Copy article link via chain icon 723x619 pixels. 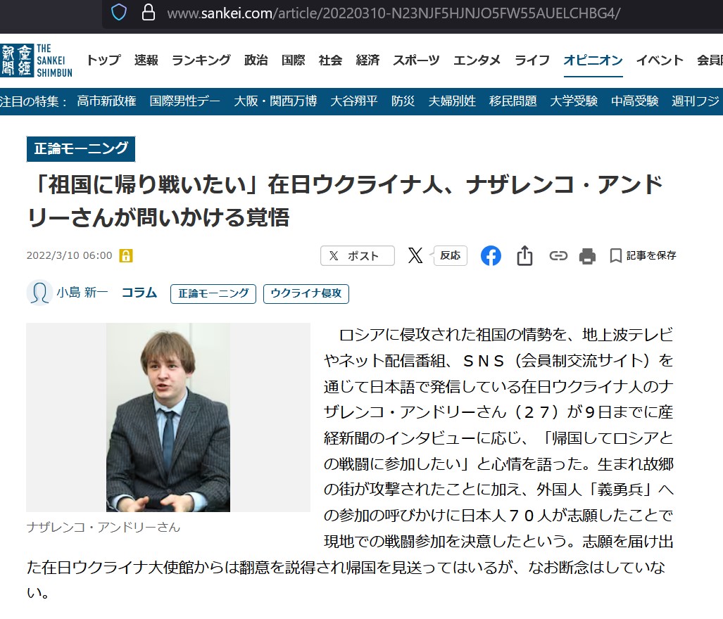click(558, 255)
